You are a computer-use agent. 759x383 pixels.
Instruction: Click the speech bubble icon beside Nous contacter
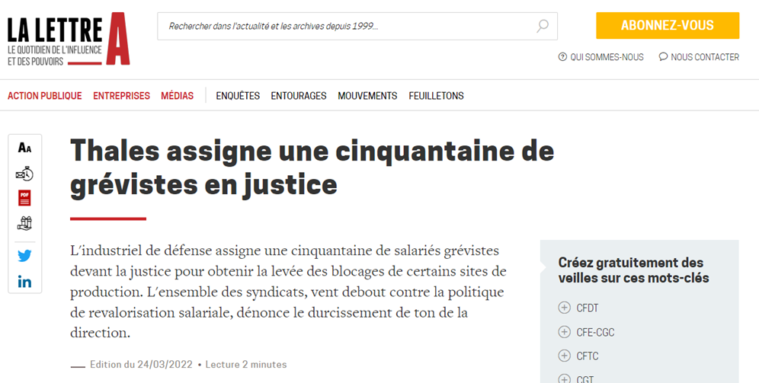coord(663,56)
